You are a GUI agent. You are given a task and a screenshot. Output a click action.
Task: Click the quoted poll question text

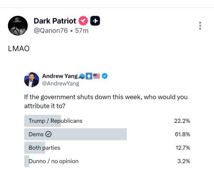tap(106, 102)
